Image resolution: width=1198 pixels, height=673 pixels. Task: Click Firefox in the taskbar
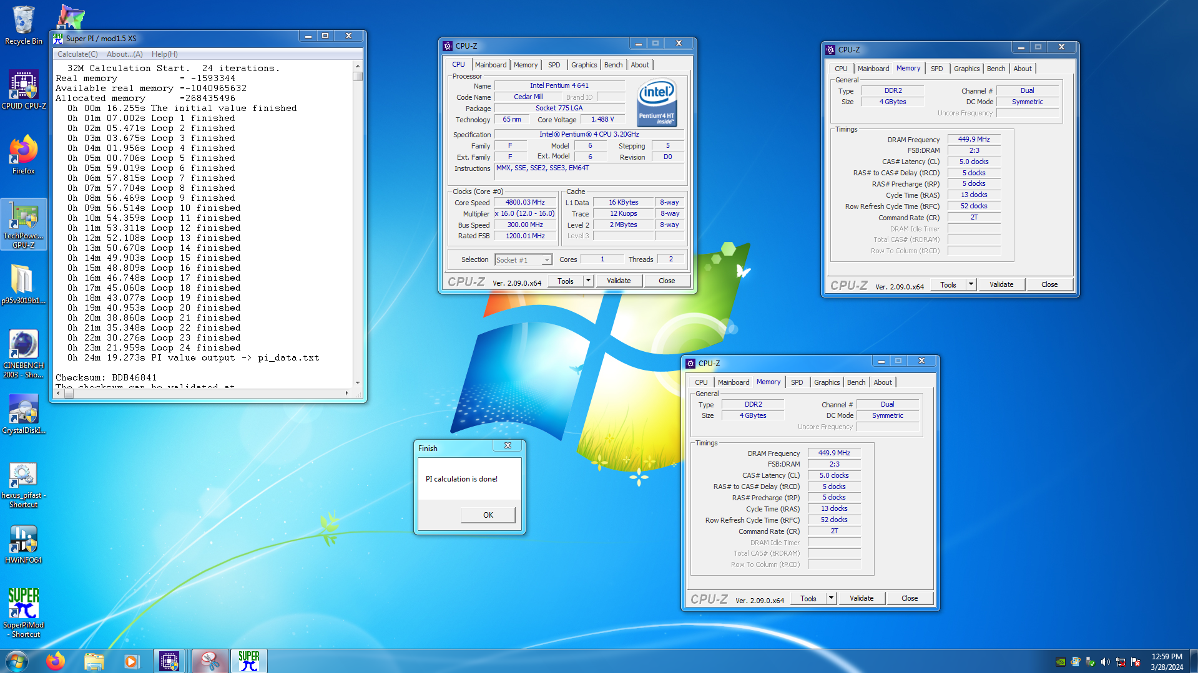(x=56, y=661)
